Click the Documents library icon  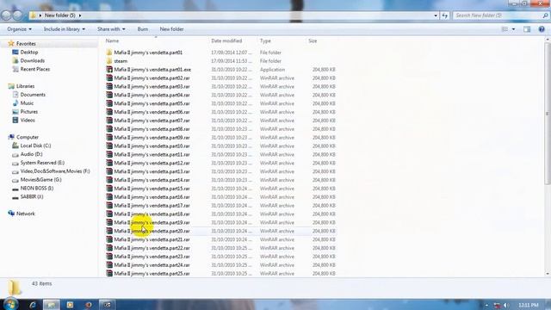coord(15,95)
